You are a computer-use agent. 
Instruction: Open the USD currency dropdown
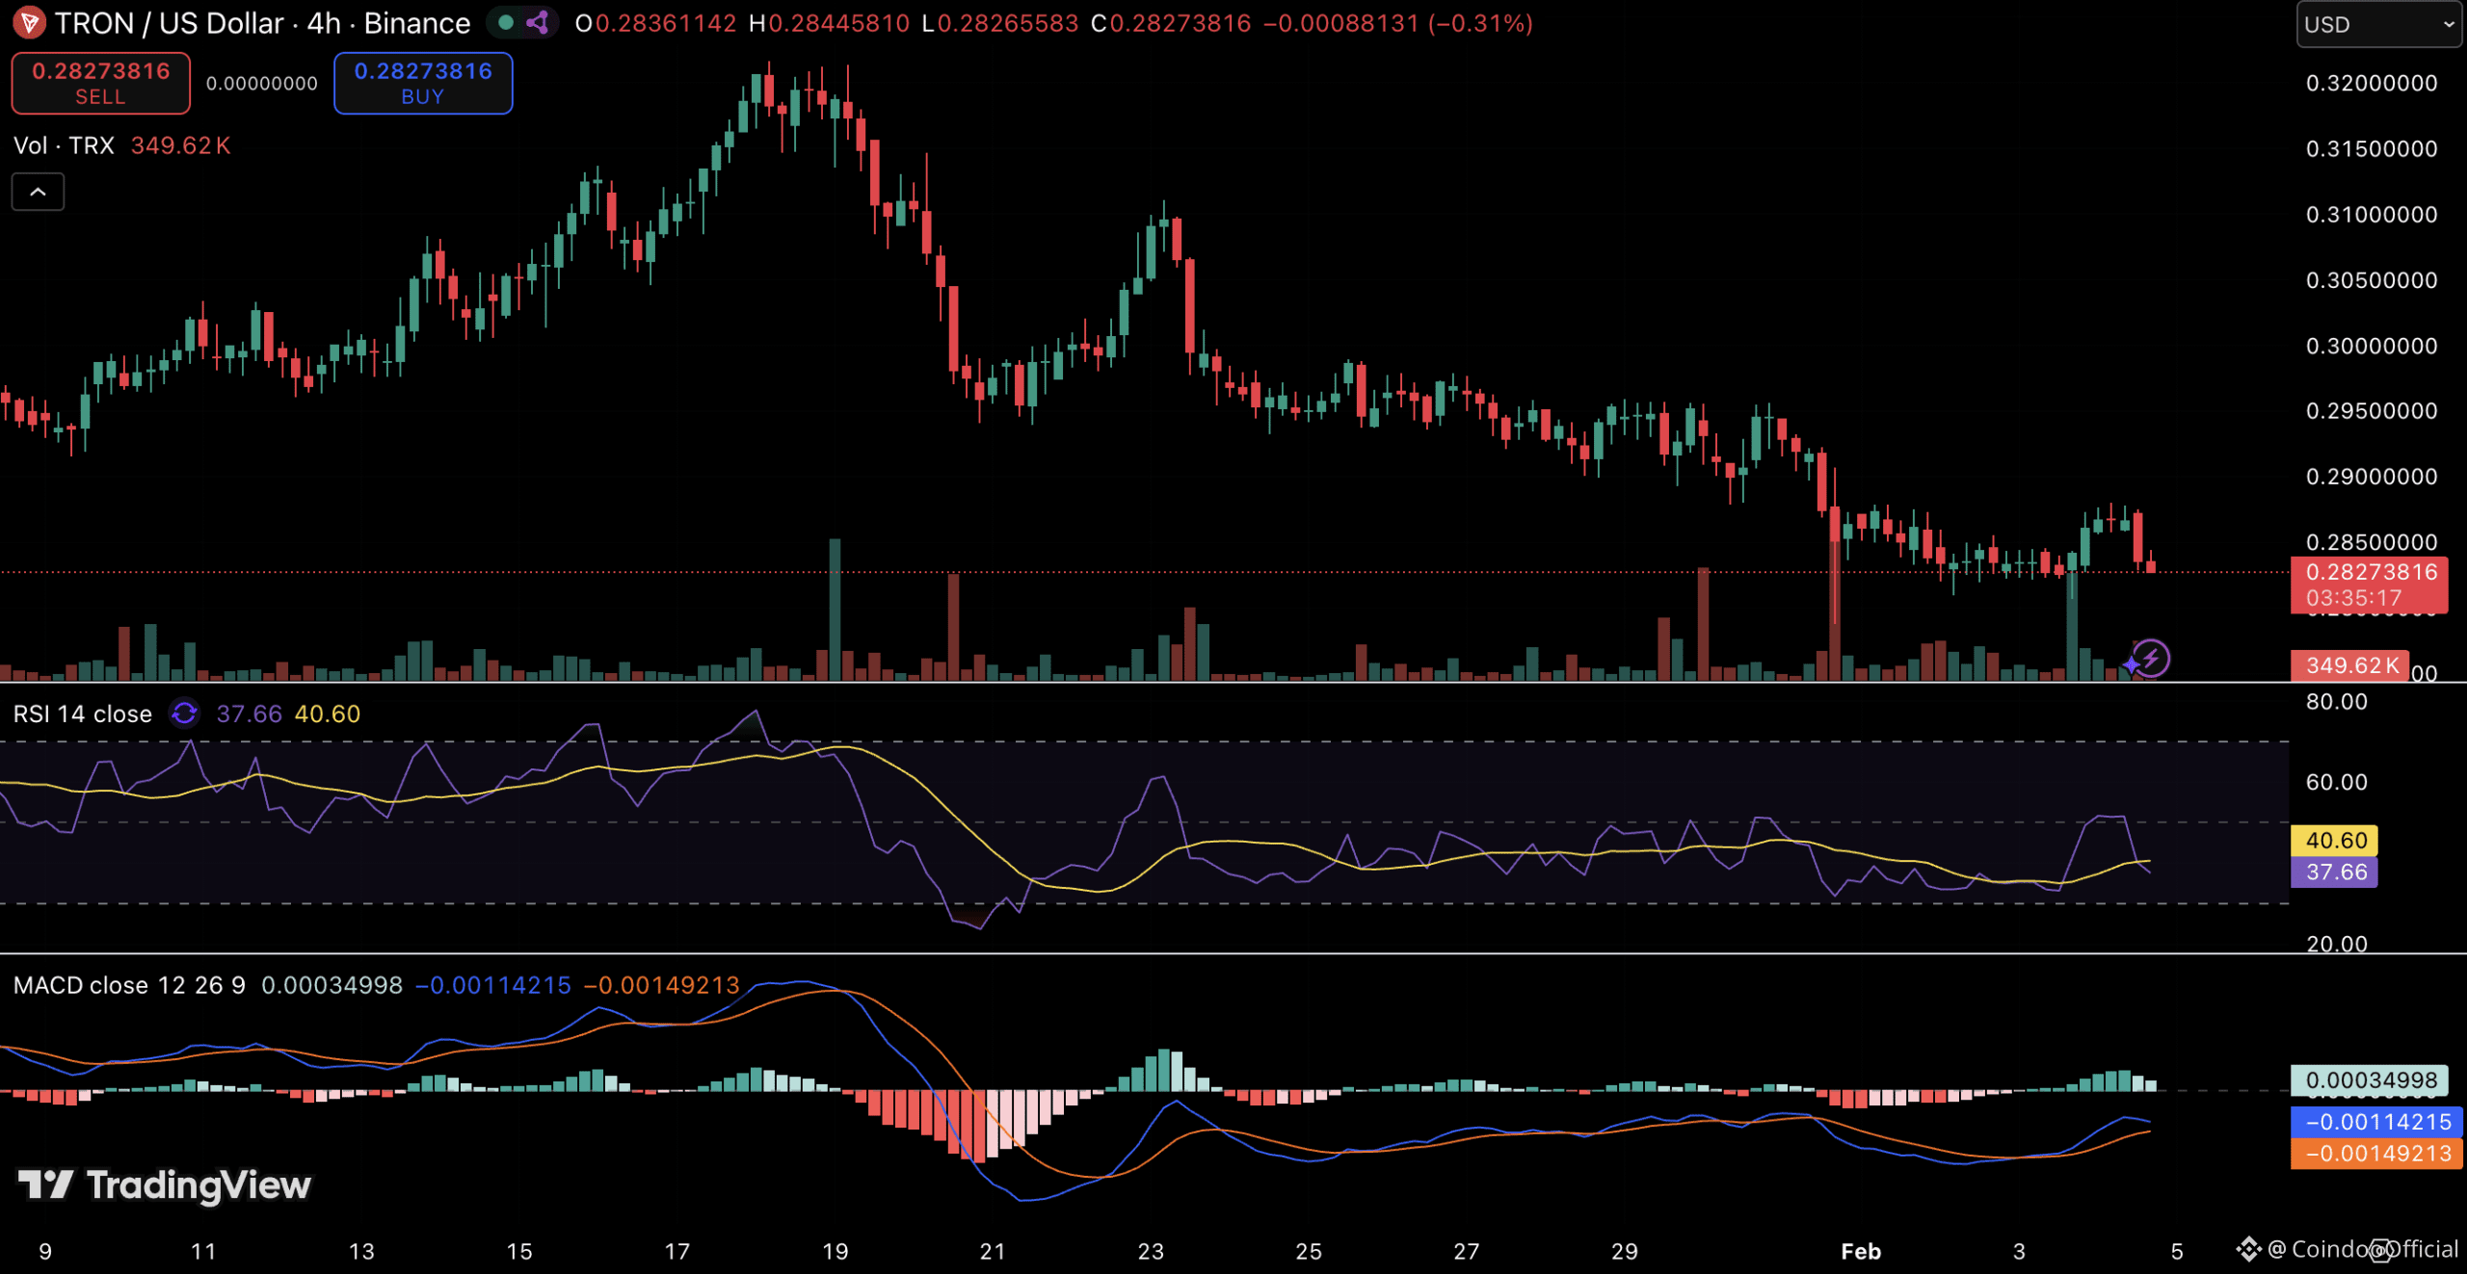[2377, 24]
